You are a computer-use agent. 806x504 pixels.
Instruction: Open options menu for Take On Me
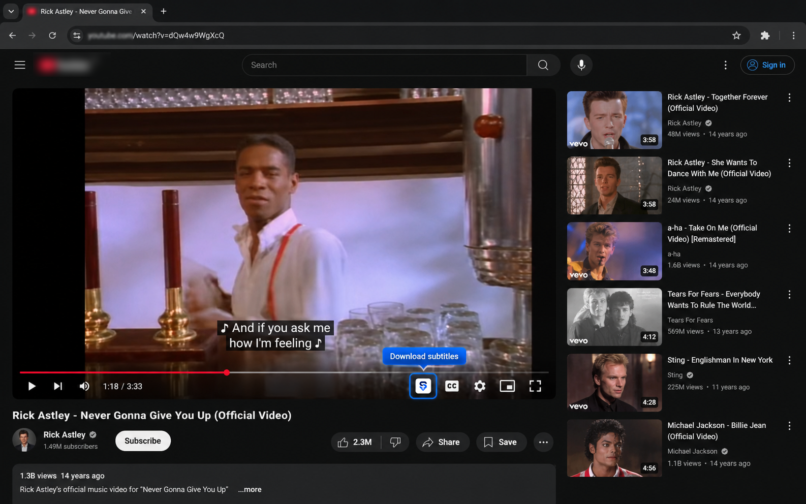click(789, 229)
